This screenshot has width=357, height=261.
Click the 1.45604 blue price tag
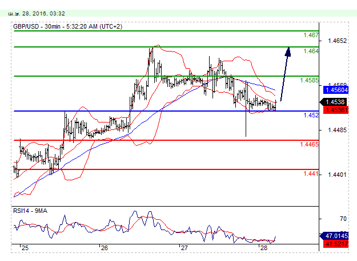coord(336,90)
